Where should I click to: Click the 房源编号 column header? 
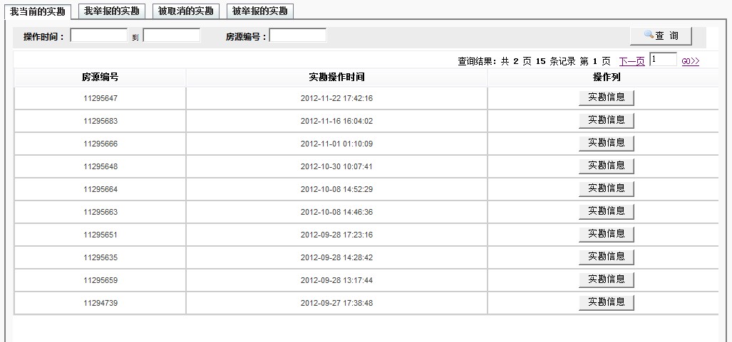[100, 78]
